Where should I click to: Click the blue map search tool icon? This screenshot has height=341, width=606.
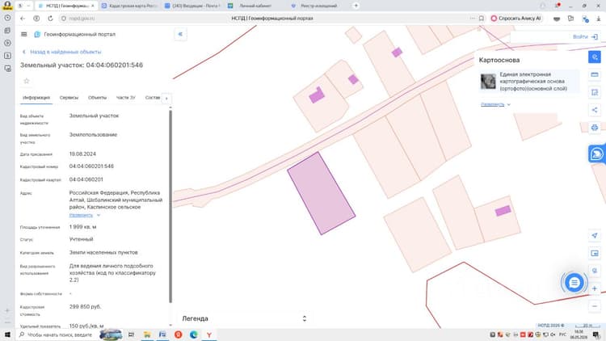[x=595, y=57]
